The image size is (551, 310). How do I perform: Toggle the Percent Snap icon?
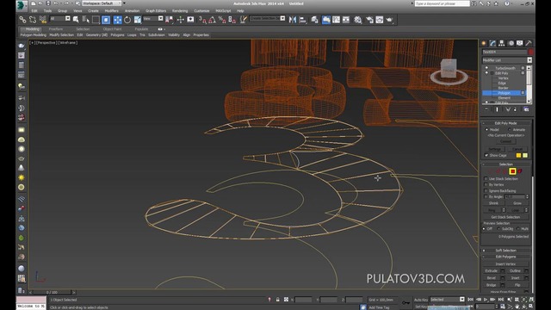pyautogui.click(x=222, y=20)
